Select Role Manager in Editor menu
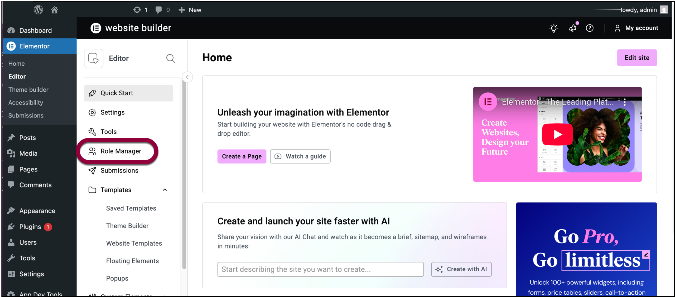This screenshot has height=297, width=675. pyautogui.click(x=121, y=151)
